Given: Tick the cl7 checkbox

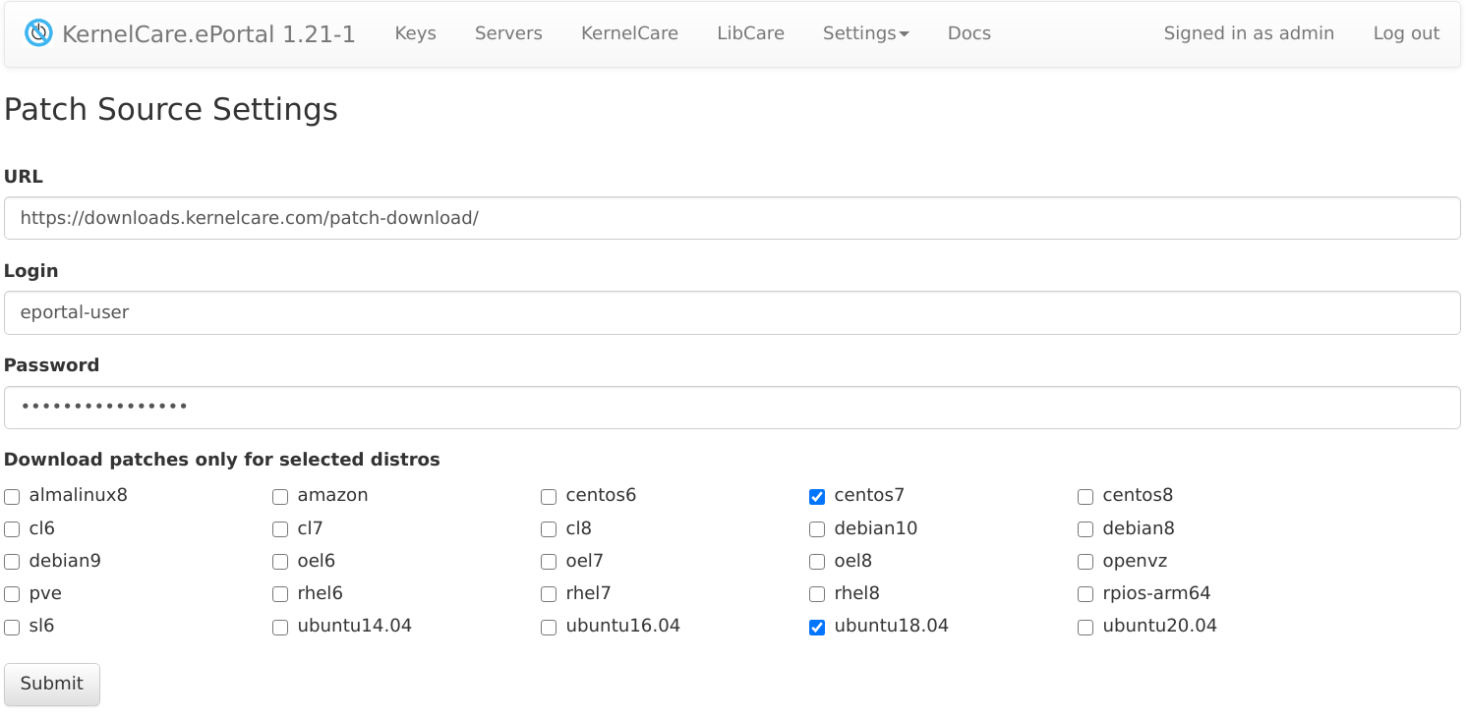Looking at the screenshot, I should click(x=280, y=529).
